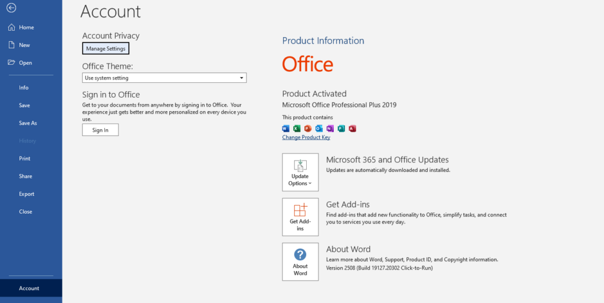Click the Open folder icon
Image resolution: width=604 pixels, height=303 pixels.
coord(12,62)
